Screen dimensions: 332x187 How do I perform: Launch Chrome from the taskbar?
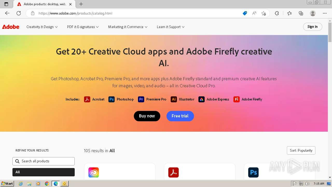pos(47,184)
